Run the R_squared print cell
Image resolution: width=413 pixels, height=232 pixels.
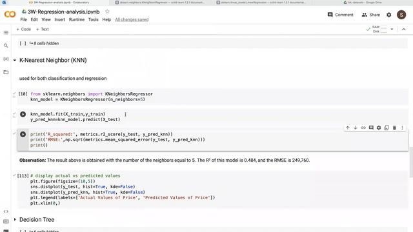(x=23, y=134)
